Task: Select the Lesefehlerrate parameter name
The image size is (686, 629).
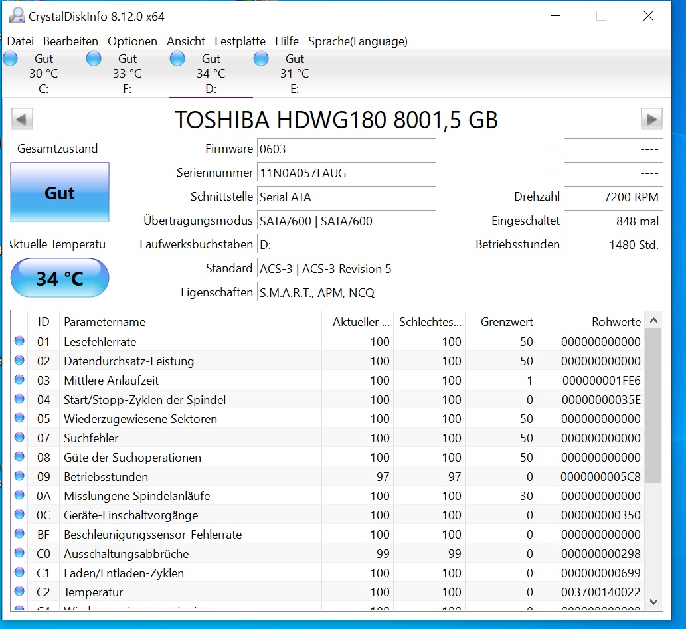Action: coord(100,342)
